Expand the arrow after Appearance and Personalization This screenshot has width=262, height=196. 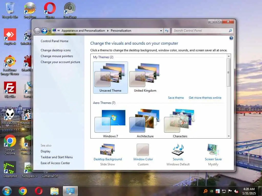pyautogui.click(x=108, y=31)
